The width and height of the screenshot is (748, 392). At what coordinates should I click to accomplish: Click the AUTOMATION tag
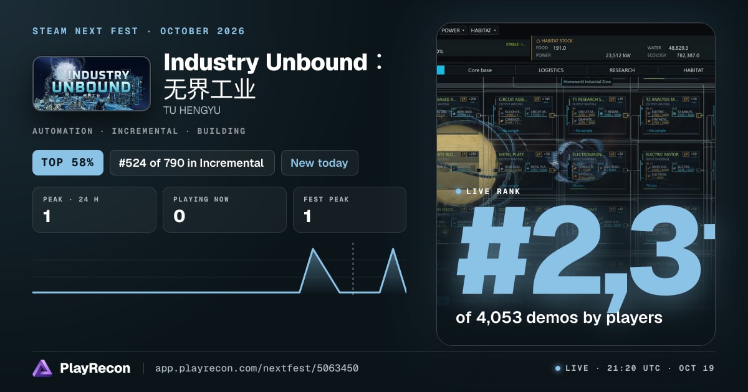point(62,131)
